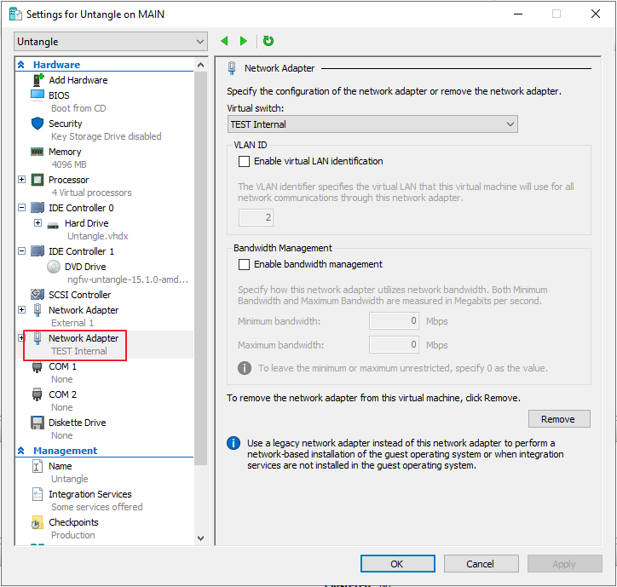This screenshot has height=587, width=617.
Task: Select the TEST Internal Network Adapter icon
Action: point(37,338)
